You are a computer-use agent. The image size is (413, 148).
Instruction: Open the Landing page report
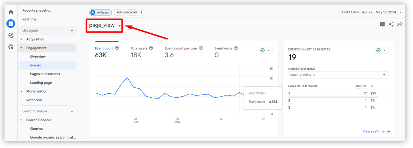[41, 82]
